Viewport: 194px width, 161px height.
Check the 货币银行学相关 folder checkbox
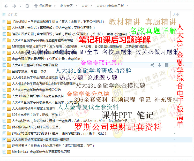[4, 127]
